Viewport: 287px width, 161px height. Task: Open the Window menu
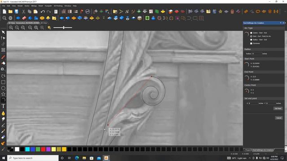pos(68,6)
